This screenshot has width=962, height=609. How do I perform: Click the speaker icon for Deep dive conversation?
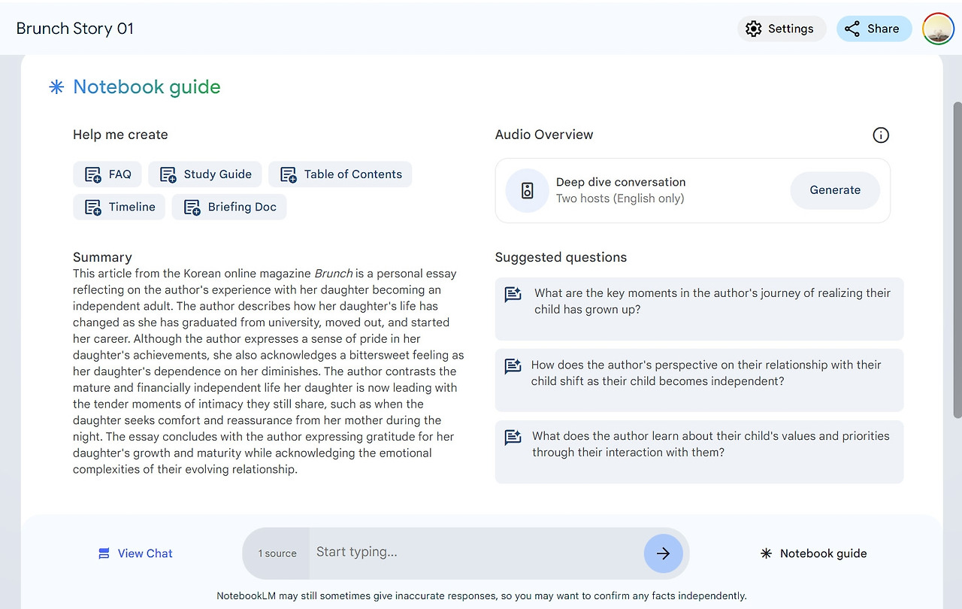527,190
